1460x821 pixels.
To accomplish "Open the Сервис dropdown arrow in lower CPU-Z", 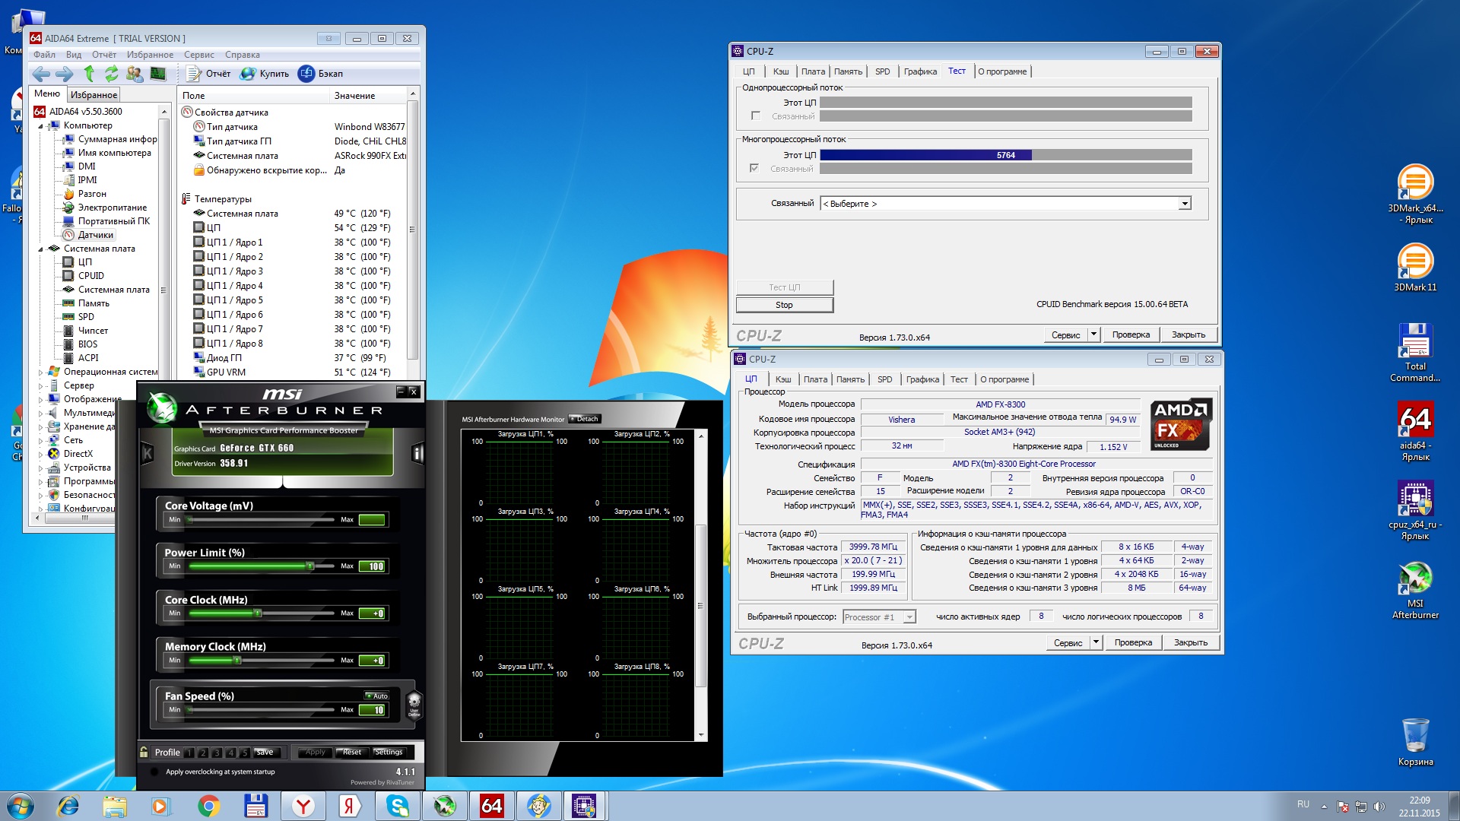I will coord(1096,642).
